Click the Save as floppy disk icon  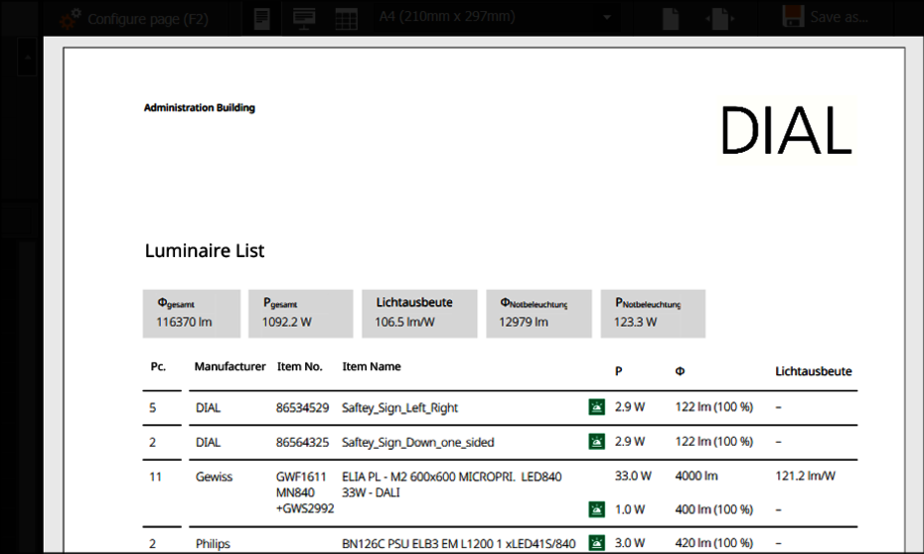point(793,18)
